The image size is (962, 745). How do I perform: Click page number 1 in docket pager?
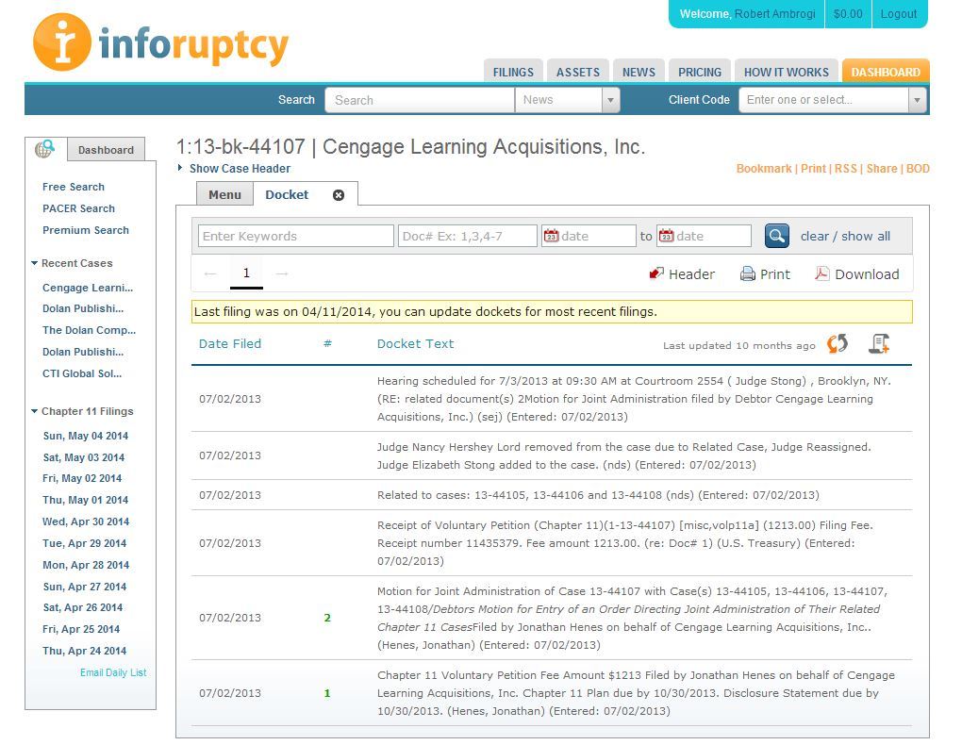point(246,273)
